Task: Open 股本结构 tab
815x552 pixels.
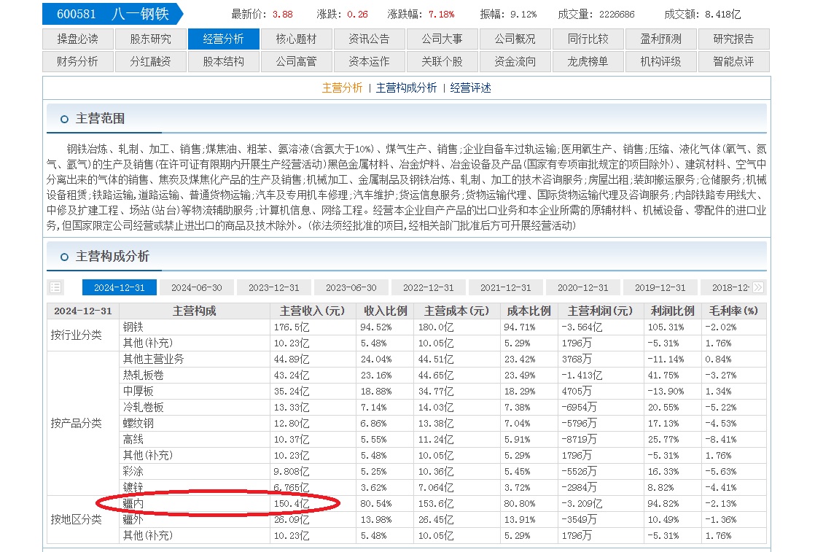Action: pyautogui.click(x=224, y=61)
